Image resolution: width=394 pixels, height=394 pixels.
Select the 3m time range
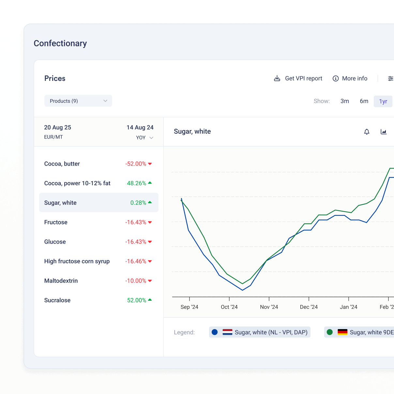tap(345, 101)
